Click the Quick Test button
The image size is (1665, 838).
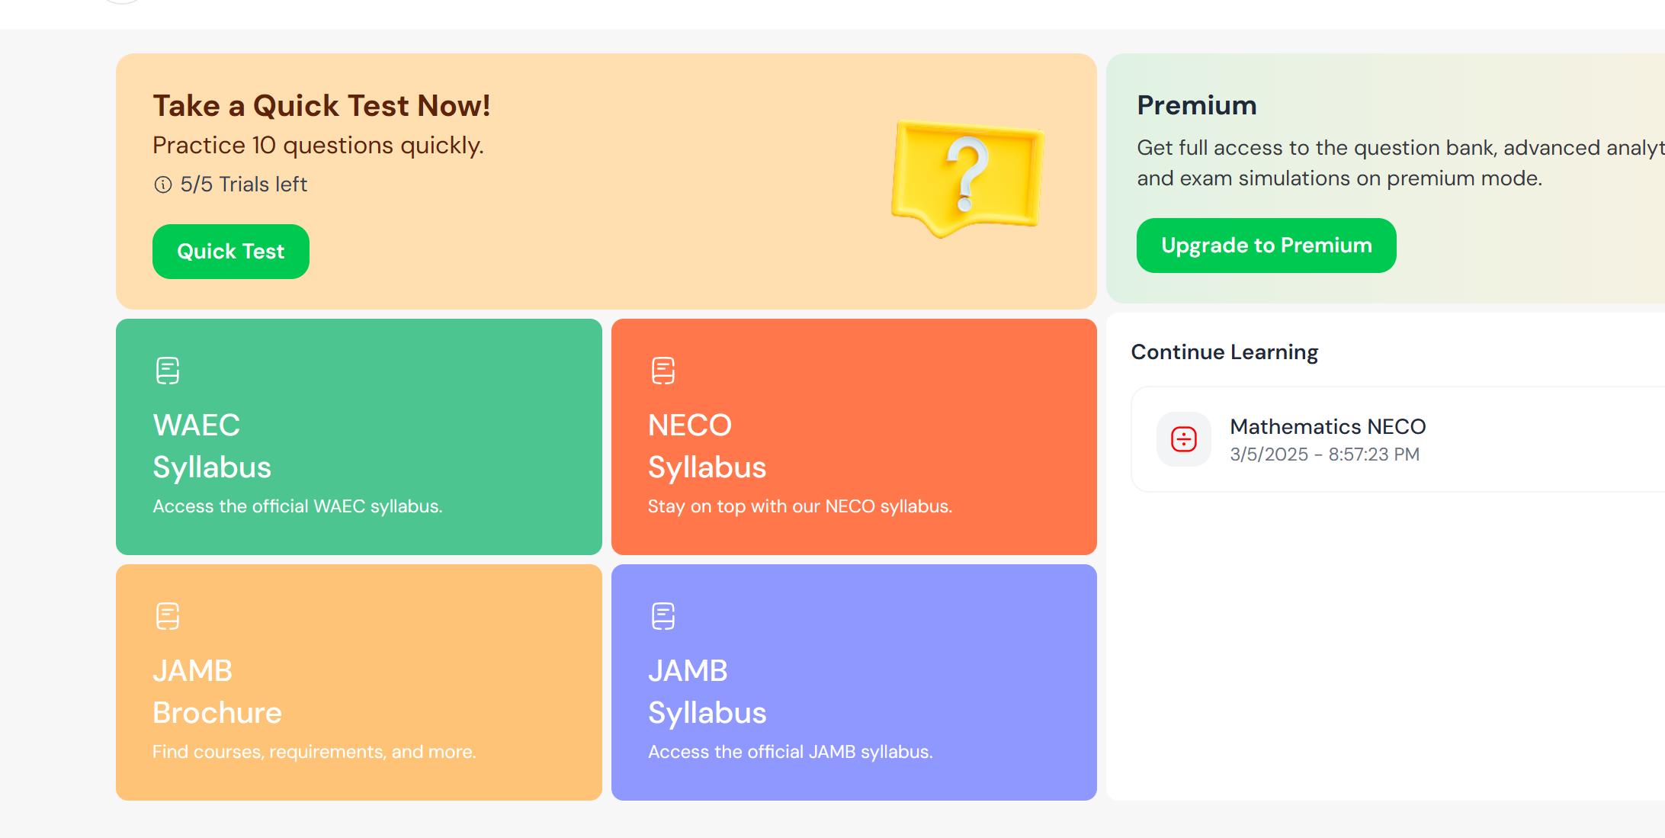pos(230,251)
